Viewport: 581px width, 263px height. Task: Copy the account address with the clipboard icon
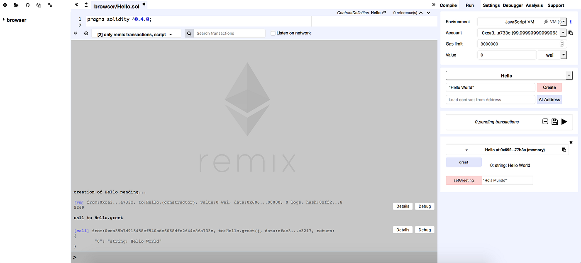tap(570, 33)
